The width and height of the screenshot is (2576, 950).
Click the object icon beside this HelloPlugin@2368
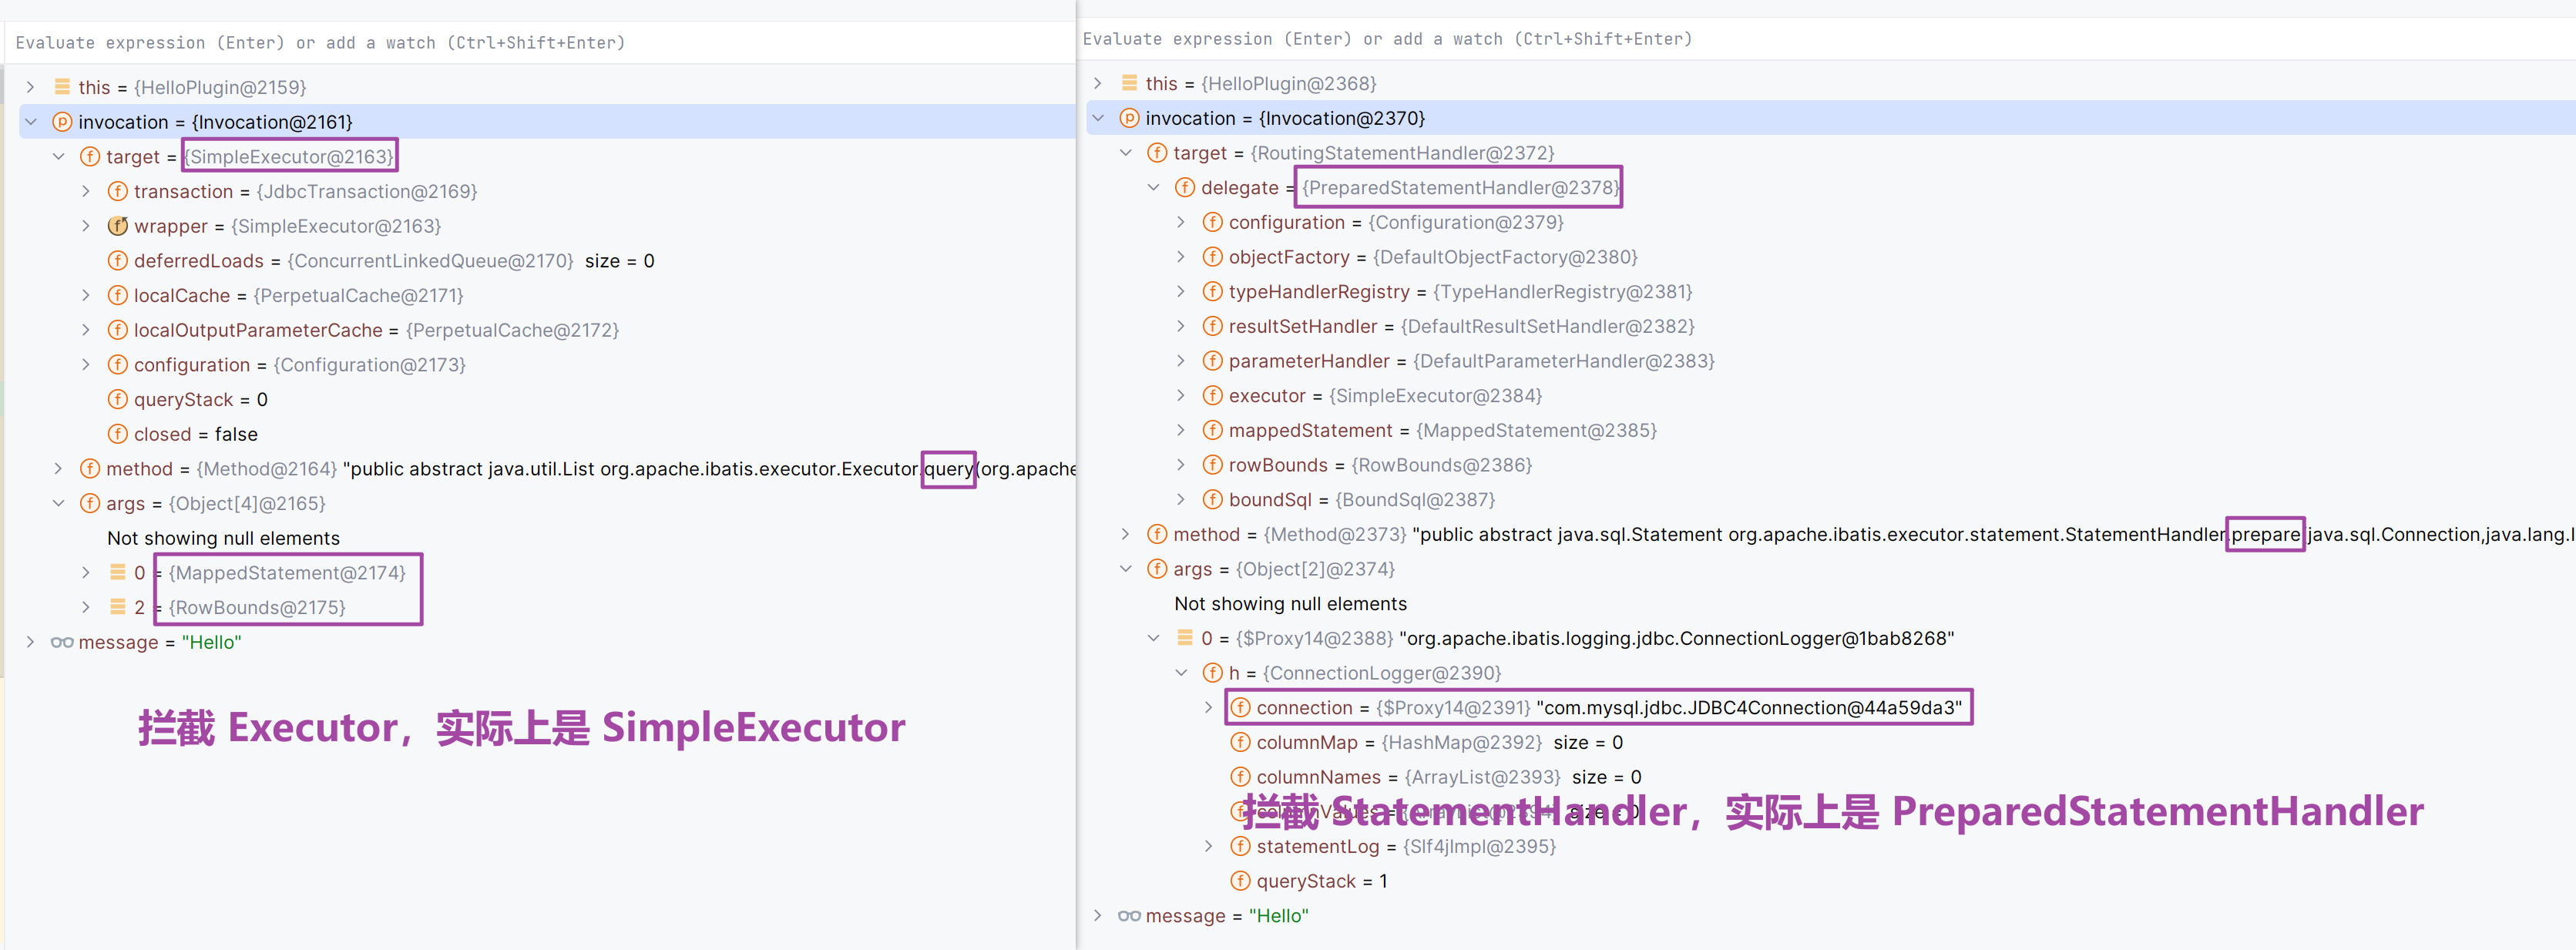click(1129, 83)
